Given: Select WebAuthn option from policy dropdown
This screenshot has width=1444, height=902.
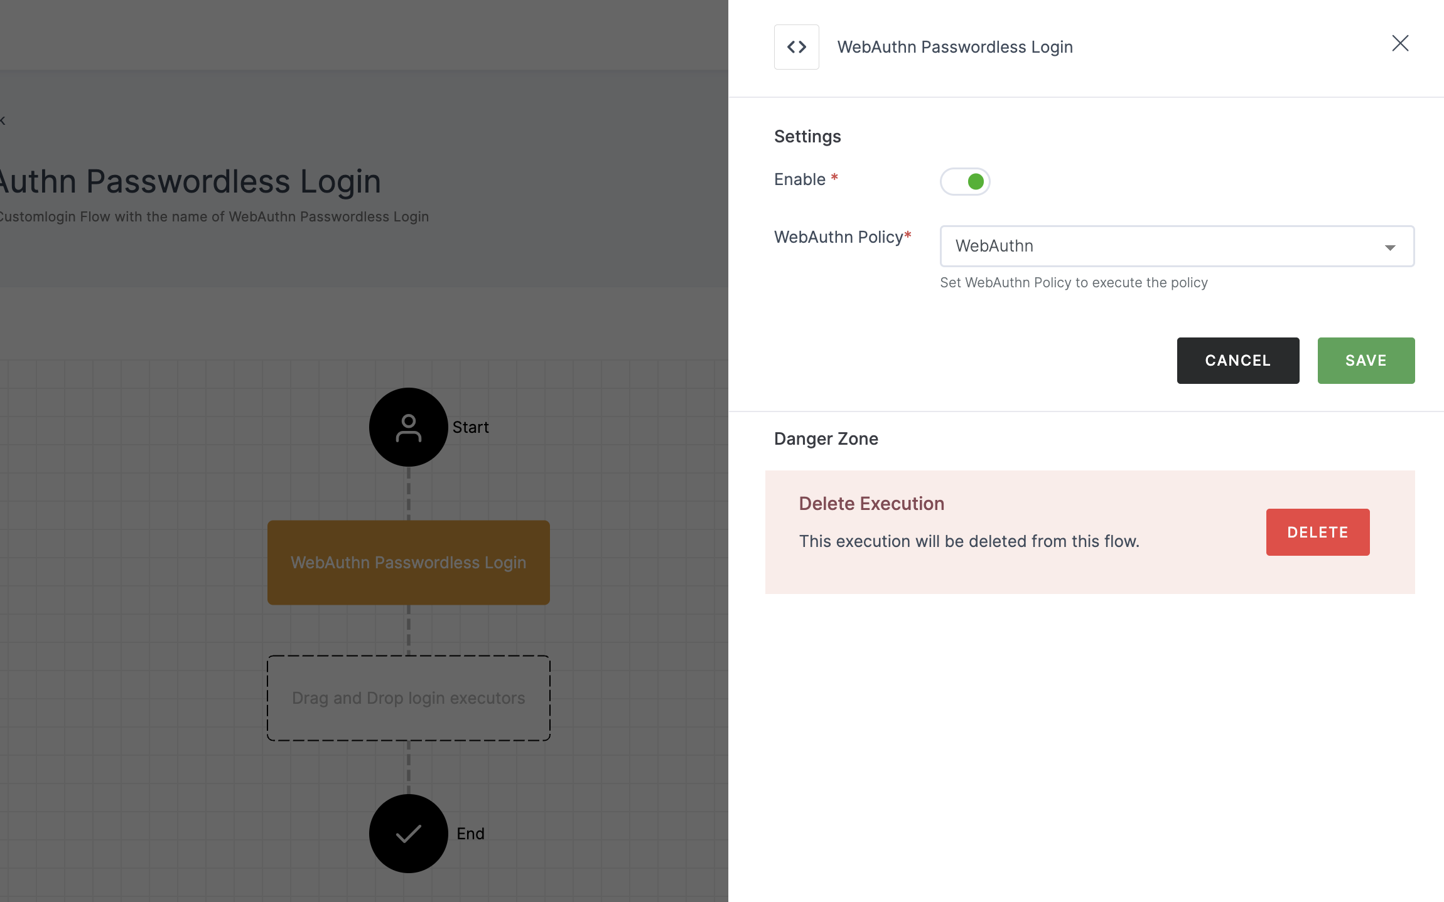Looking at the screenshot, I should click(x=1176, y=245).
